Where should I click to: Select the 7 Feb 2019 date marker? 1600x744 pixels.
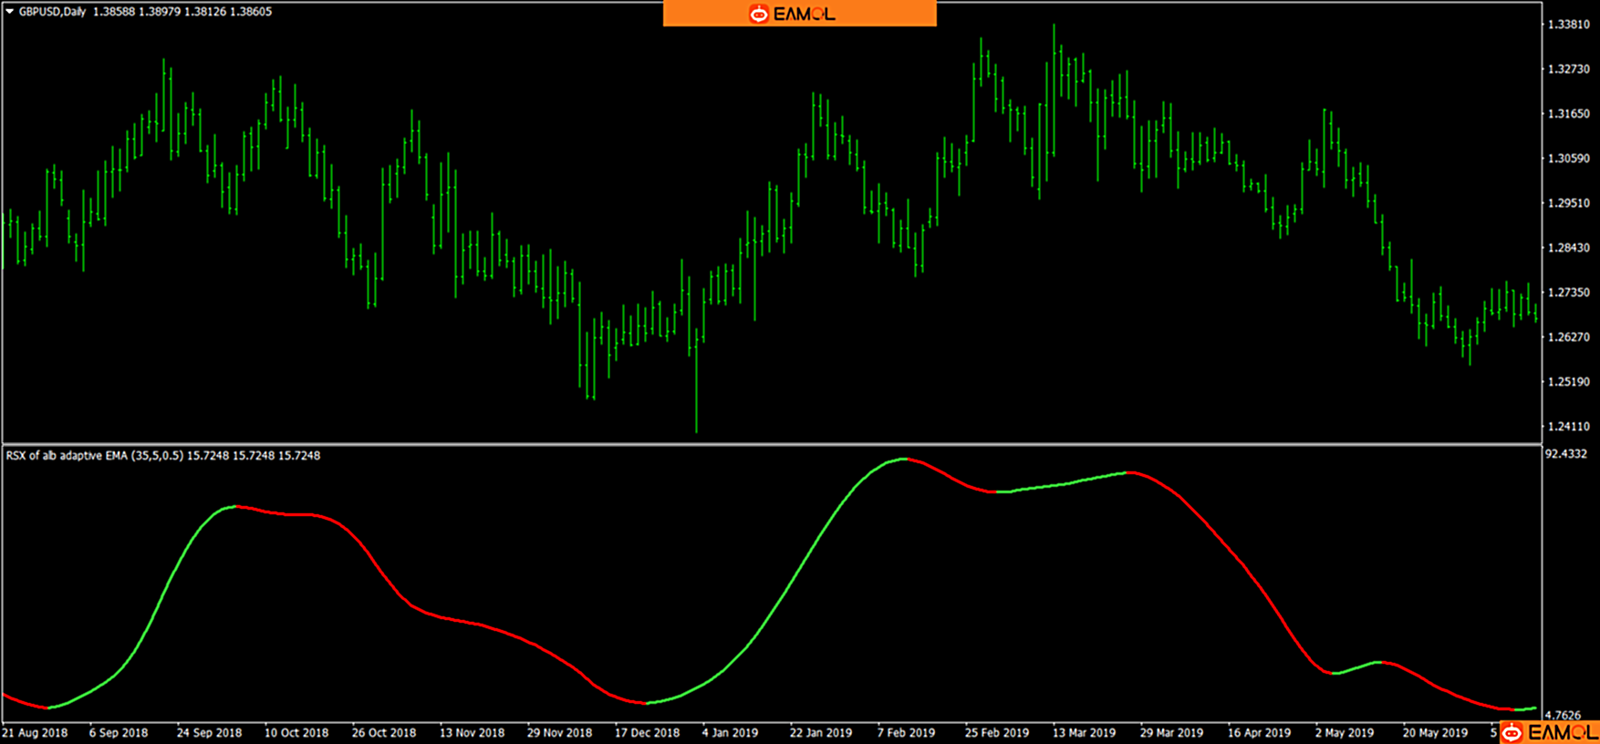point(906,733)
